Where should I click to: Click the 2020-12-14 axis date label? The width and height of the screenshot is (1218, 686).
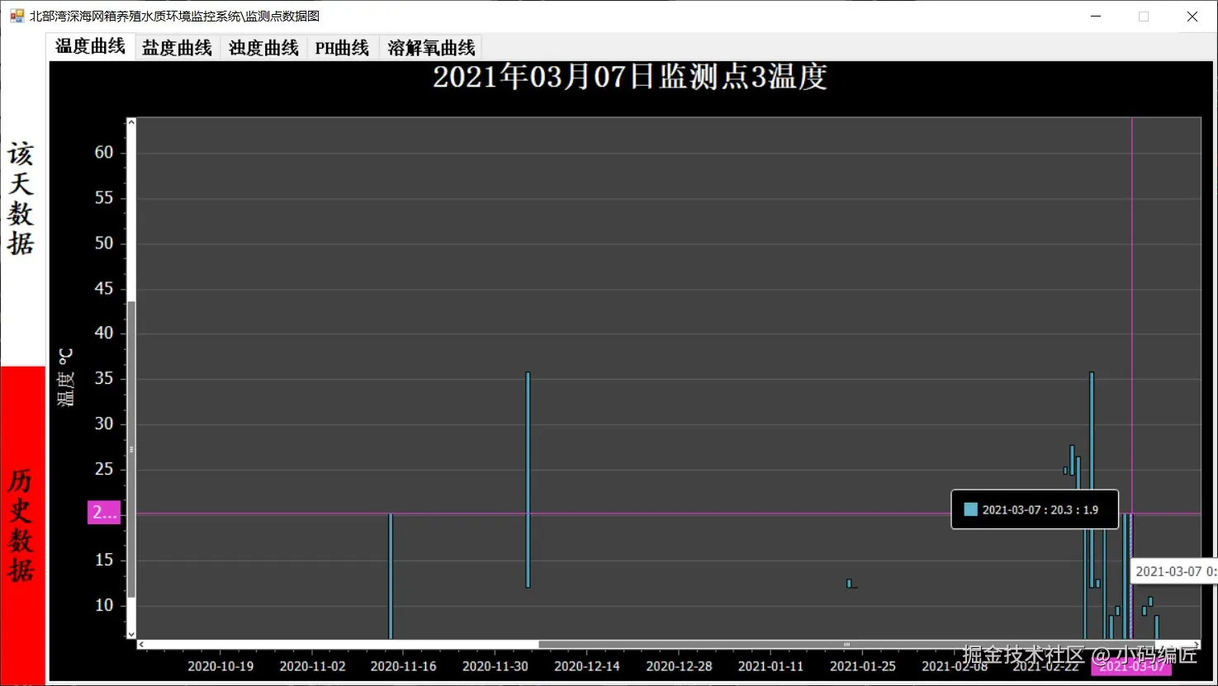point(586,666)
